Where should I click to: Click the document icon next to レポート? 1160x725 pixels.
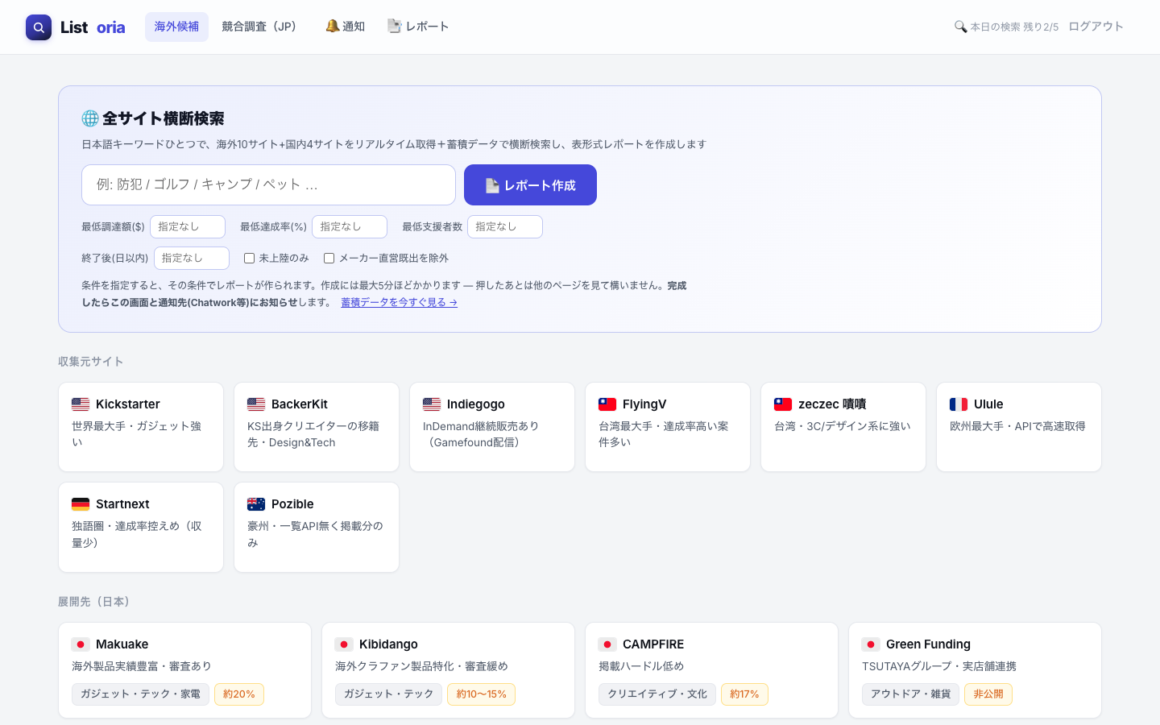pos(395,27)
